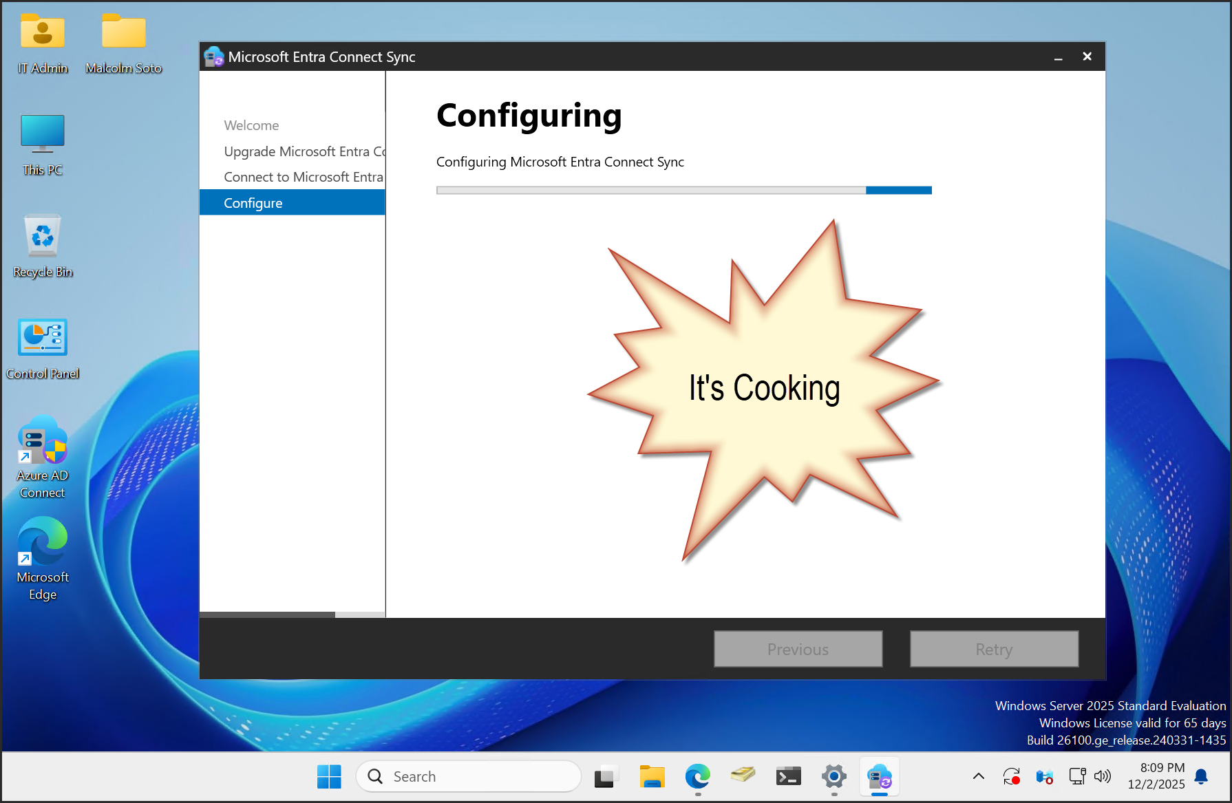Click the volume speaker tray icon
1232x803 pixels.
tap(1103, 776)
